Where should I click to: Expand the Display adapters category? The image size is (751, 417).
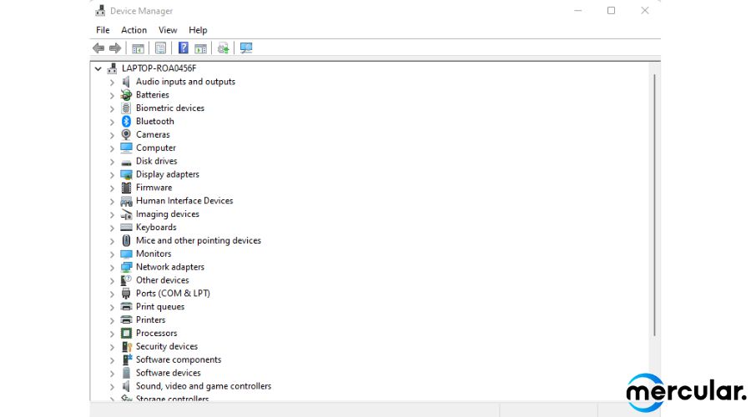pyautogui.click(x=112, y=175)
